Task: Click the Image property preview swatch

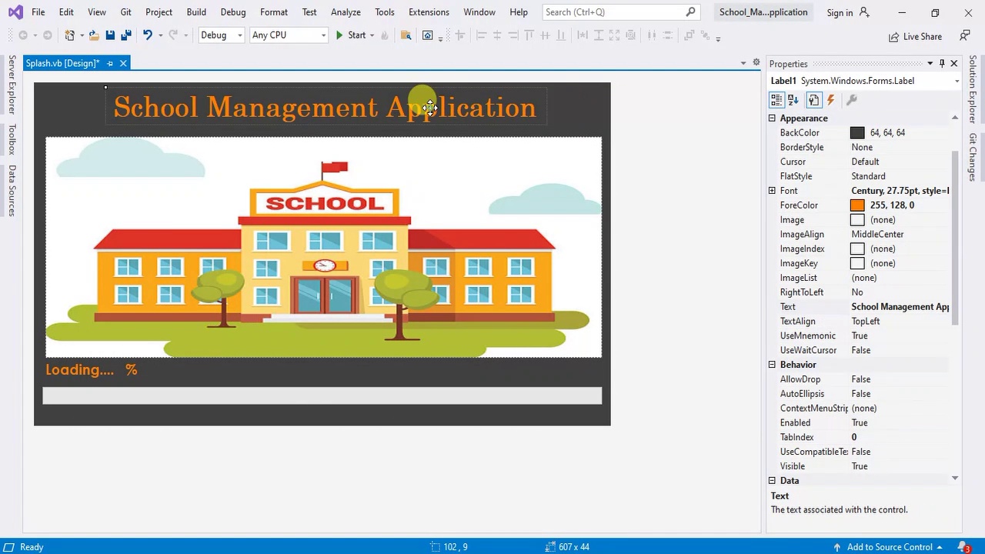Action: click(x=857, y=220)
